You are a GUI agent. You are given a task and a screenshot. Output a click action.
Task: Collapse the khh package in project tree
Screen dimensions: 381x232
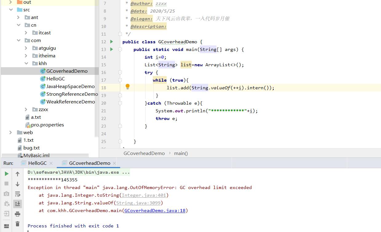(x=26, y=64)
